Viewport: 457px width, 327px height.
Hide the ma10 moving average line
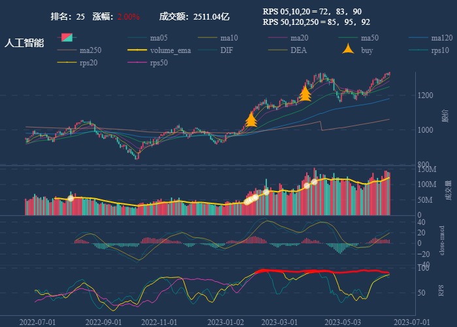228,38
